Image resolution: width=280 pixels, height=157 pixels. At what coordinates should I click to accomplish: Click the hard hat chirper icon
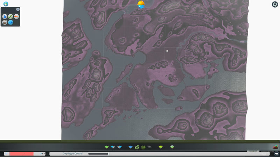(x=141, y=5)
